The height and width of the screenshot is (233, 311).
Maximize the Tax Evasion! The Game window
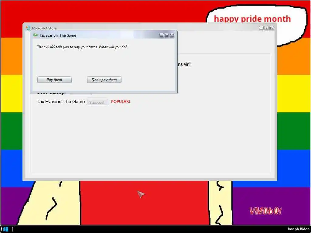coord(167,35)
